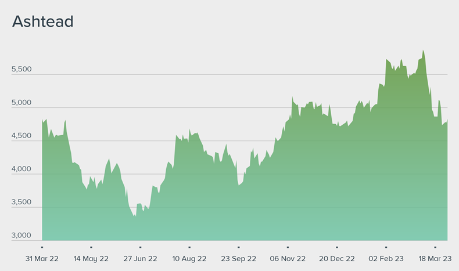
Task: Select the 31 Mar 22 date label
Action: pos(42,258)
